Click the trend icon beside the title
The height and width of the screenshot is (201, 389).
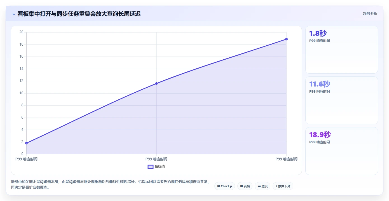pyautogui.click(x=13, y=14)
